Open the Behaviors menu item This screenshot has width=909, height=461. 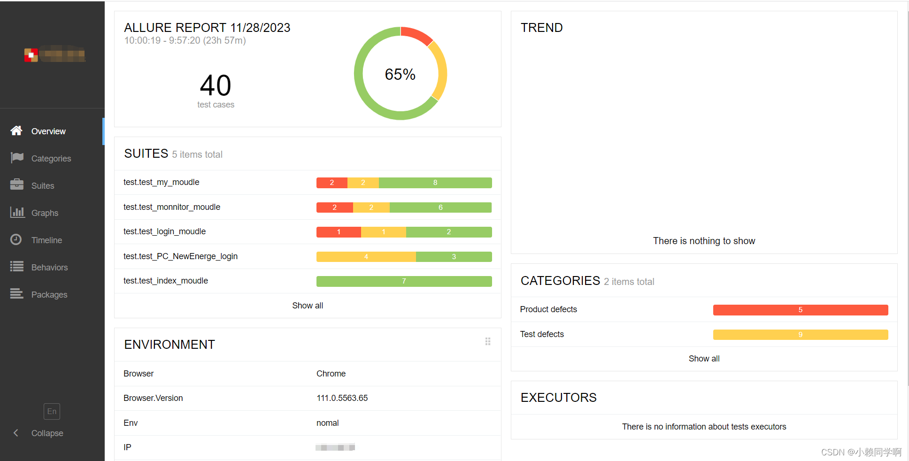click(x=52, y=268)
